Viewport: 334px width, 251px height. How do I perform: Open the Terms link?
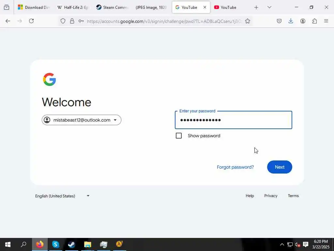click(x=293, y=196)
